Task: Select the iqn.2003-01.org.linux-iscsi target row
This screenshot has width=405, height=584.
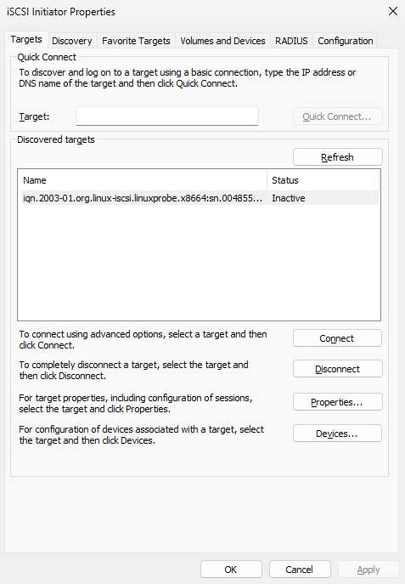Action: (x=200, y=198)
